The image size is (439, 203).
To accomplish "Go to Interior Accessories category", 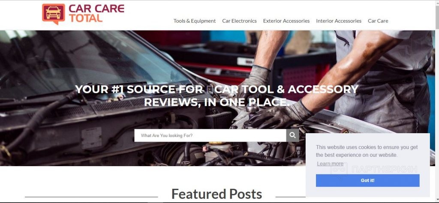I will 339,21.
